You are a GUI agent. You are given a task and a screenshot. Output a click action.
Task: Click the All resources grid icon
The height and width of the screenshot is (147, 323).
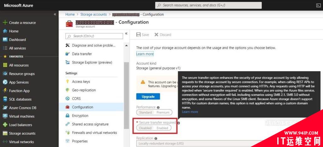click(5, 65)
